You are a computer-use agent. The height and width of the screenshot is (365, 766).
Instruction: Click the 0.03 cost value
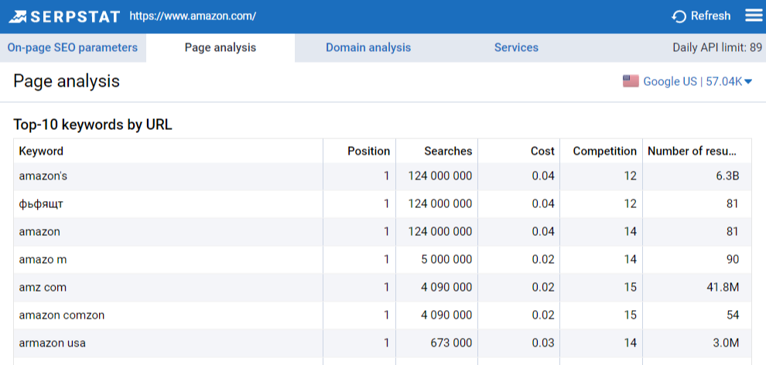click(543, 343)
